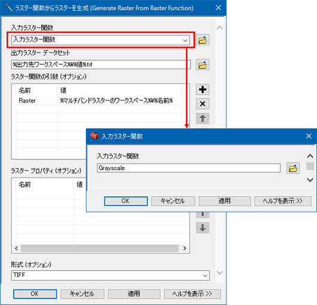Click scroll-up chevron in popup dialog
Screen dimensions: 317x305
(310, 156)
